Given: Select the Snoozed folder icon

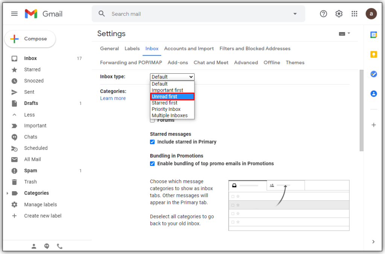Looking at the screenshot, I should coord(14,81).
